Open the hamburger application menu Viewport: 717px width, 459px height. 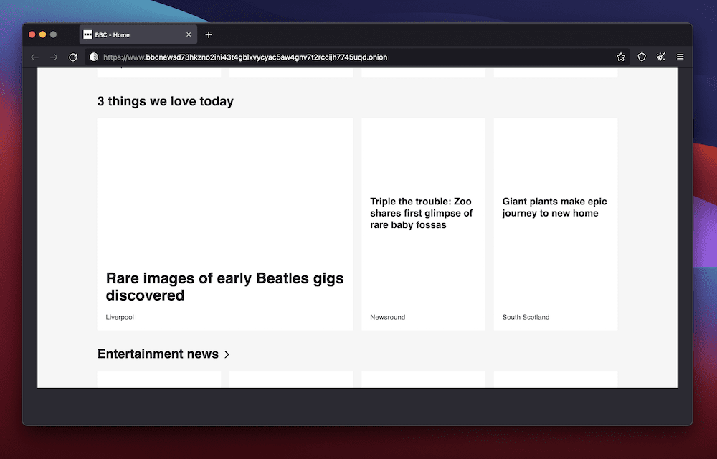680,57
